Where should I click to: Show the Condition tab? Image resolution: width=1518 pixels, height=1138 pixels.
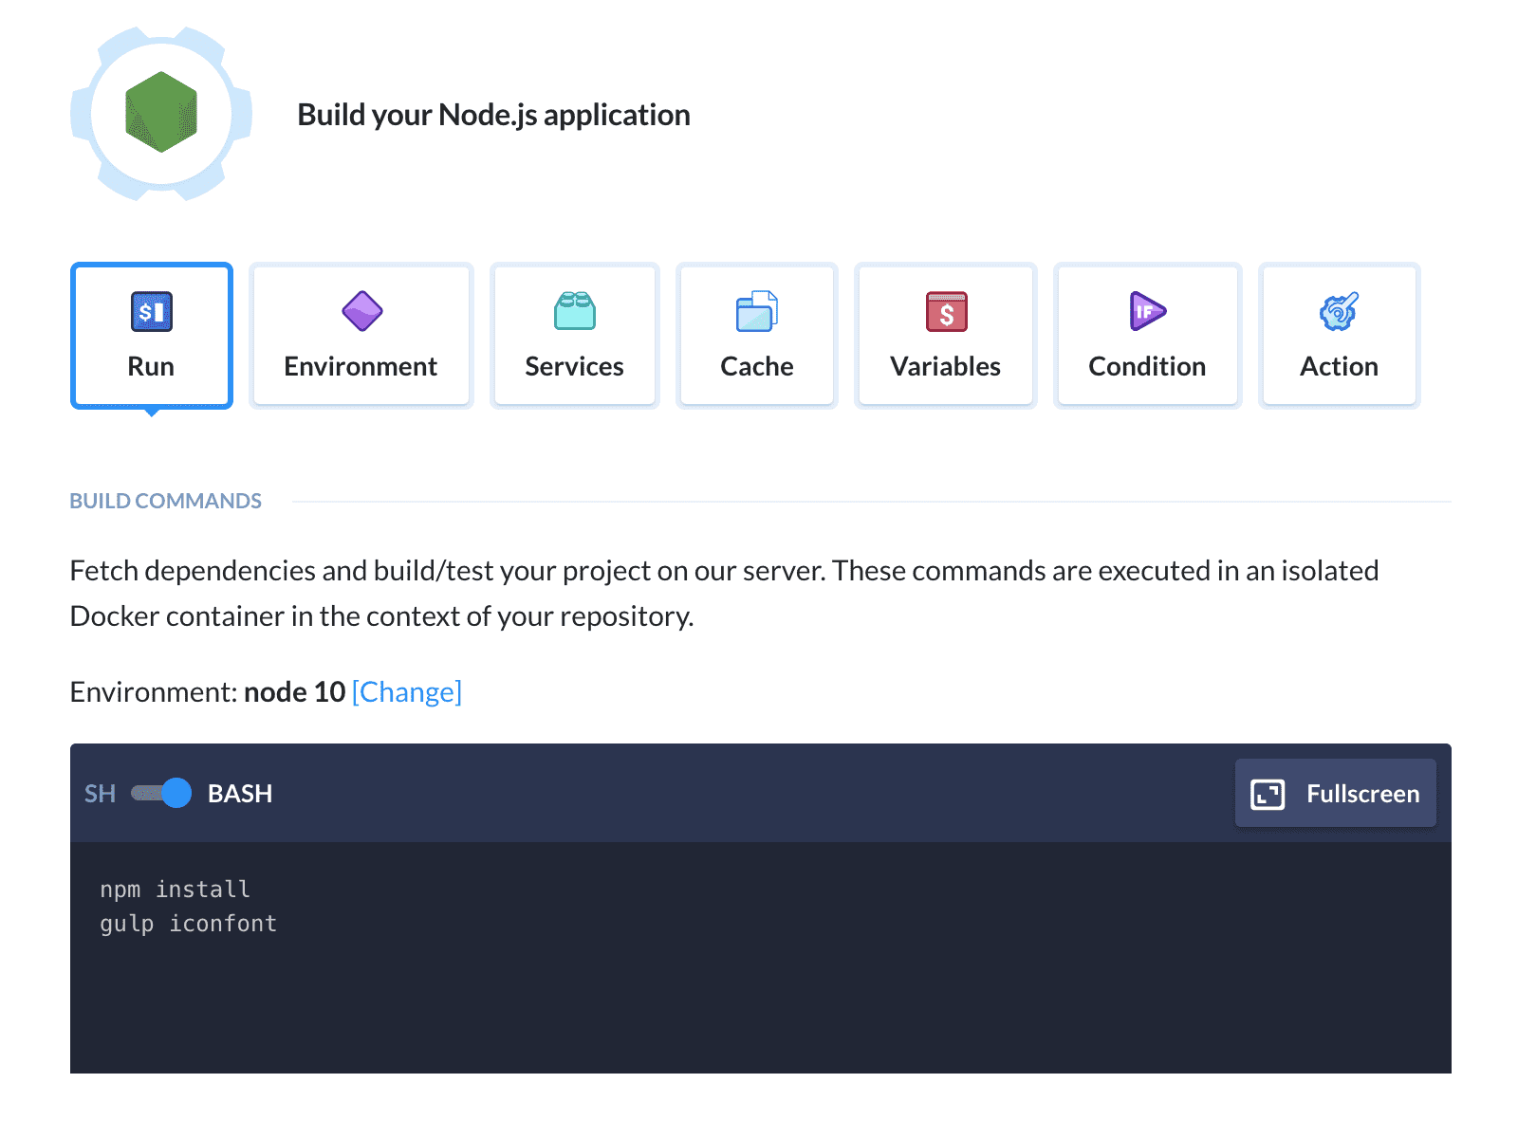tap(1147, 336)
